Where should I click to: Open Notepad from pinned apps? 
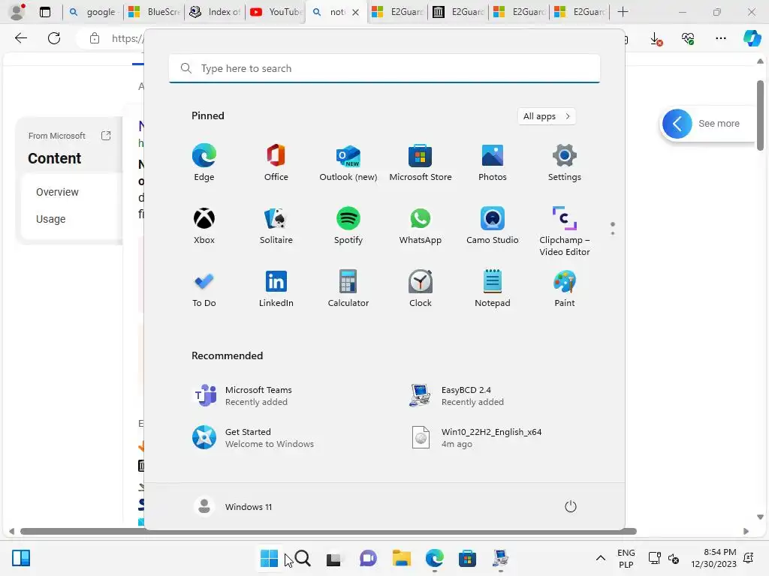click(493, 289)
